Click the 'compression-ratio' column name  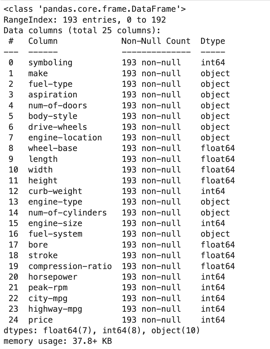click(70, 266)
